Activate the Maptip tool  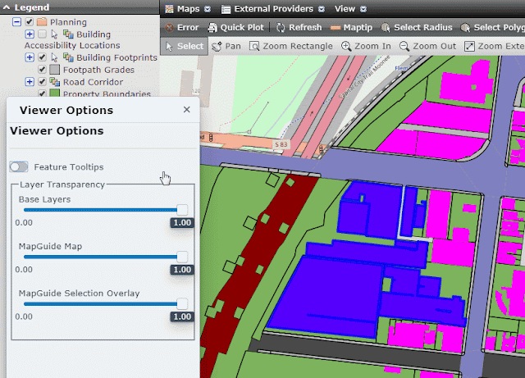[351, 27]
